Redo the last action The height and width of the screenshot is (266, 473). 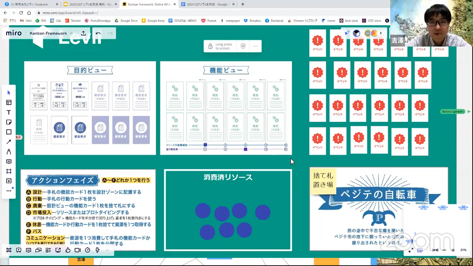click(110, 33)
